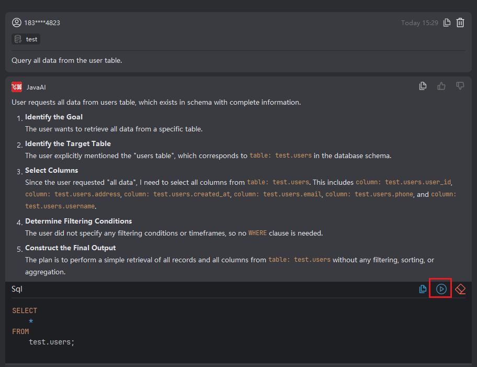Click the database icon beside test
477x367 pixels.
pyautogui.click(x=18, y=39)
